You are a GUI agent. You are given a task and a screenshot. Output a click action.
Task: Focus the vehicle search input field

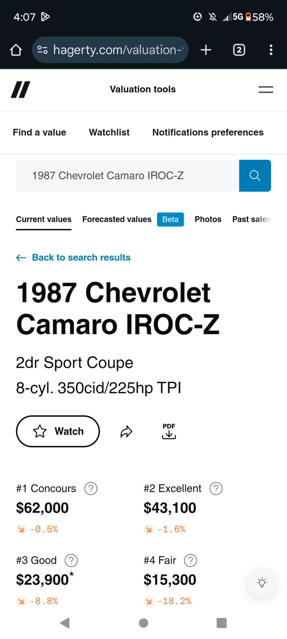pyautogui.click(x=128, y=176)
